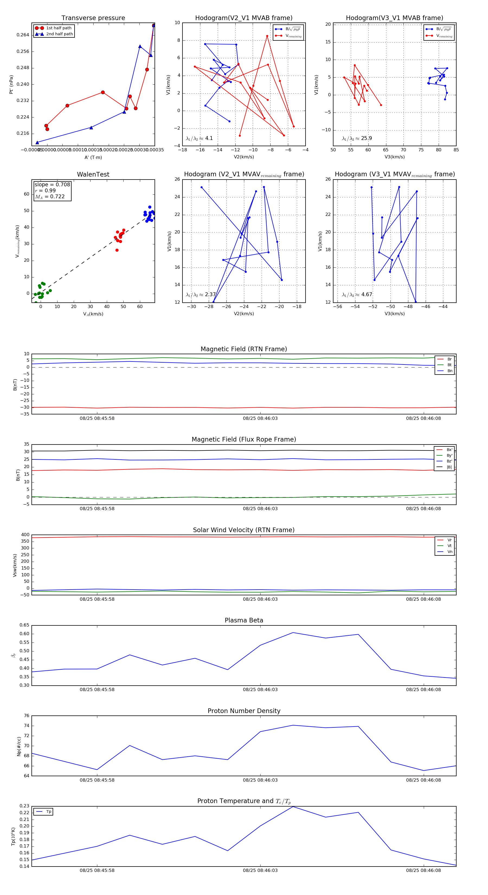Select the By' legend entry
The height and width of the screenshot is (895, 488).
pyautogui.click(x=444, y=455)
